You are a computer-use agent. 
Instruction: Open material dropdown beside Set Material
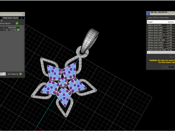(x=4, y=74)
